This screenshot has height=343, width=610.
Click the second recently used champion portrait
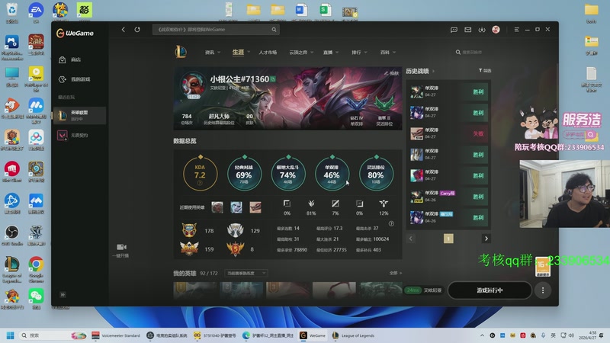pyautogui.click(x=236, y=207)
